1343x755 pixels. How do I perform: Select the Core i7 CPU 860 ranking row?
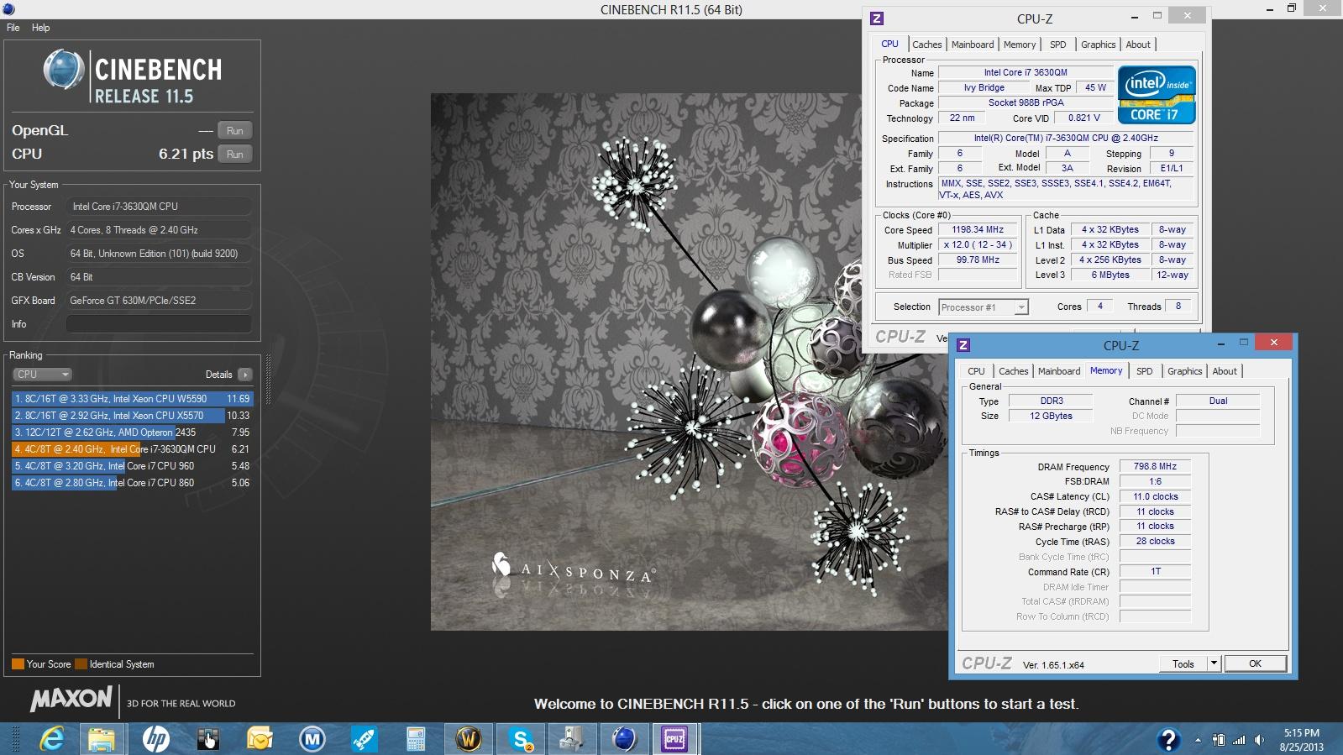[132, 483]
